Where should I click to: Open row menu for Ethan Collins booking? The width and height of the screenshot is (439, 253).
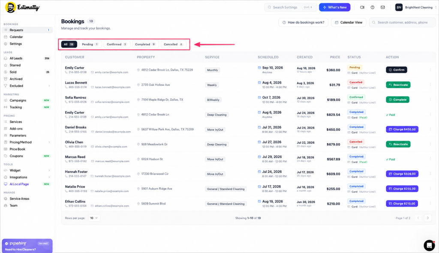pyautogui.click(x=430, y=203)
